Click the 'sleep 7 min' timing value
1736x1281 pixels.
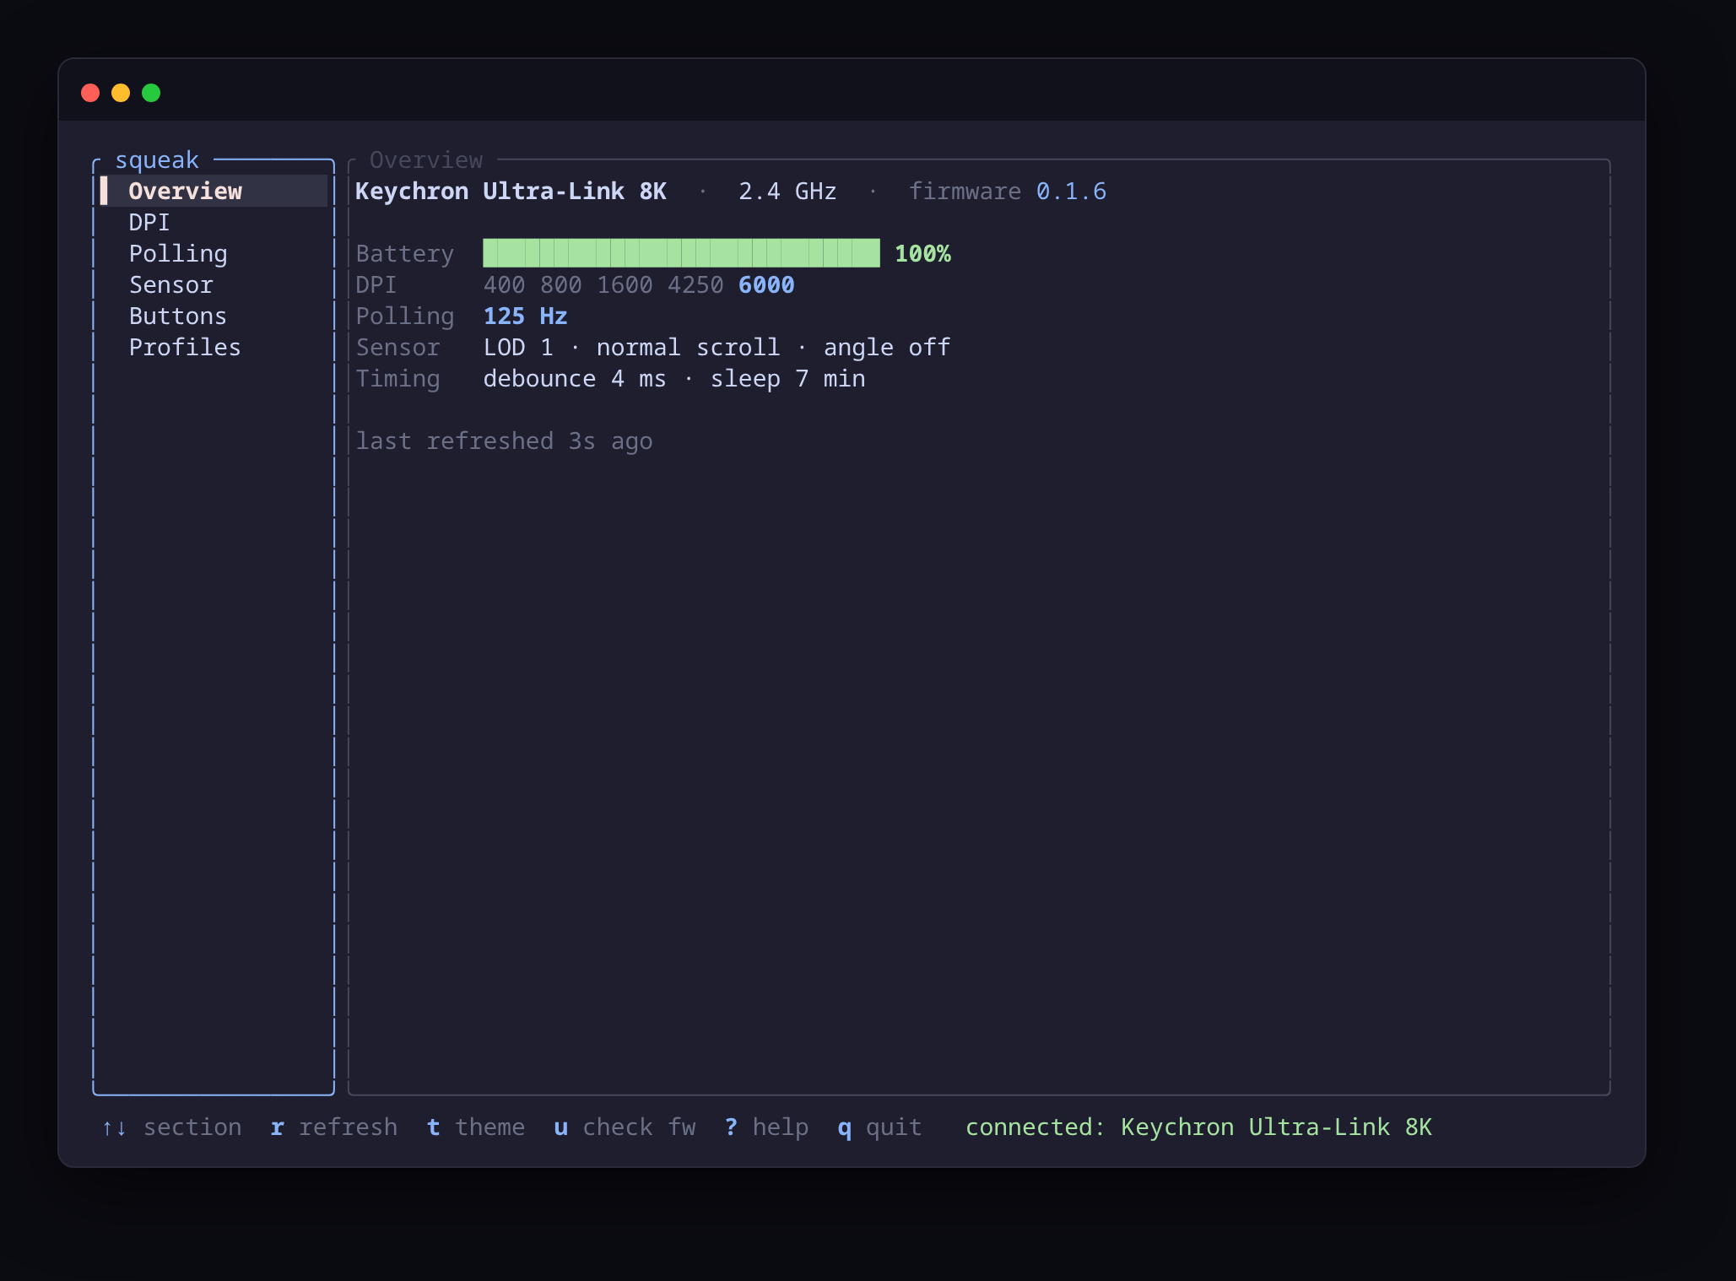pos(787,378)
